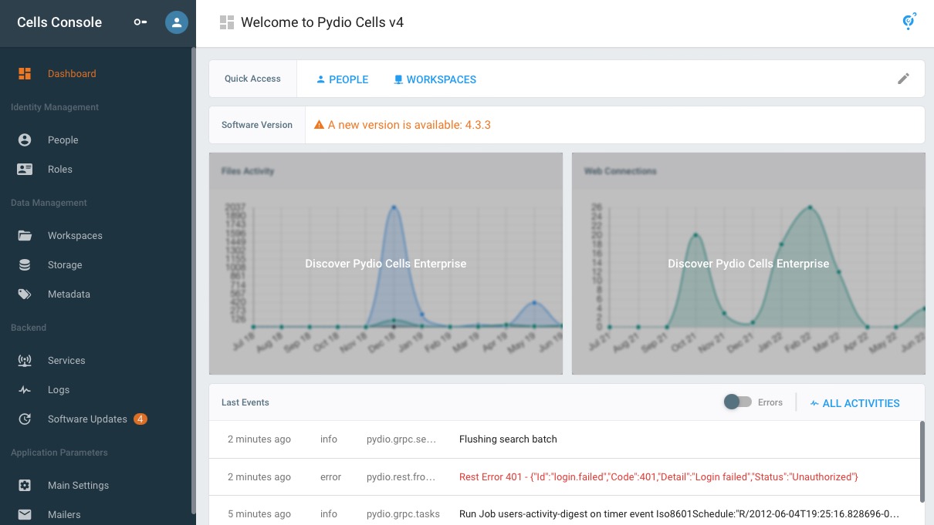The width and height of the screenshot is (934, 525).
Task: Open the Metadata management panel
Action: point(67,294)
